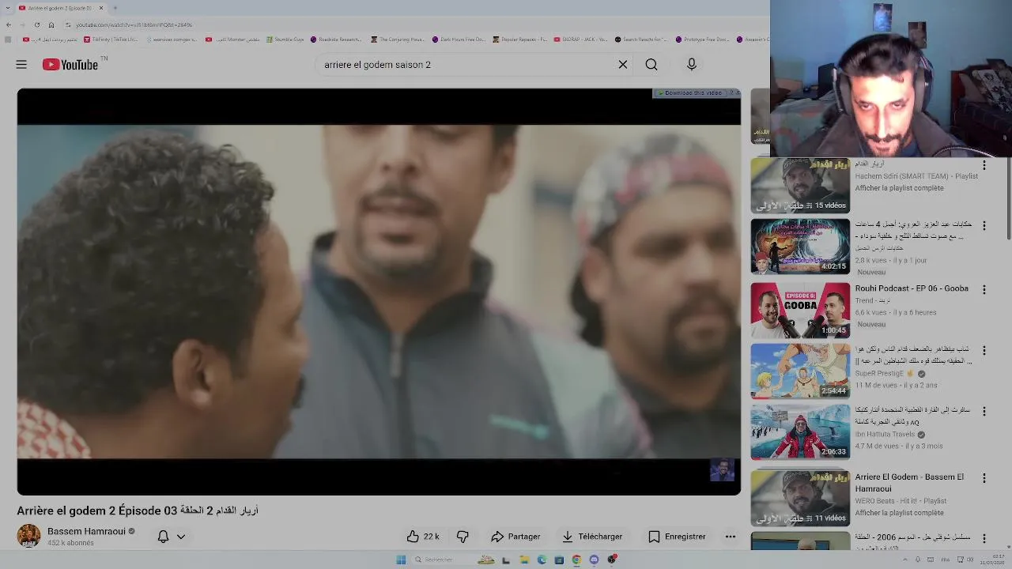The width and height of the screenshot is (1012, 569).
Task: Open the Bassem Hamraoui channel name link
Action: (86, 532)
